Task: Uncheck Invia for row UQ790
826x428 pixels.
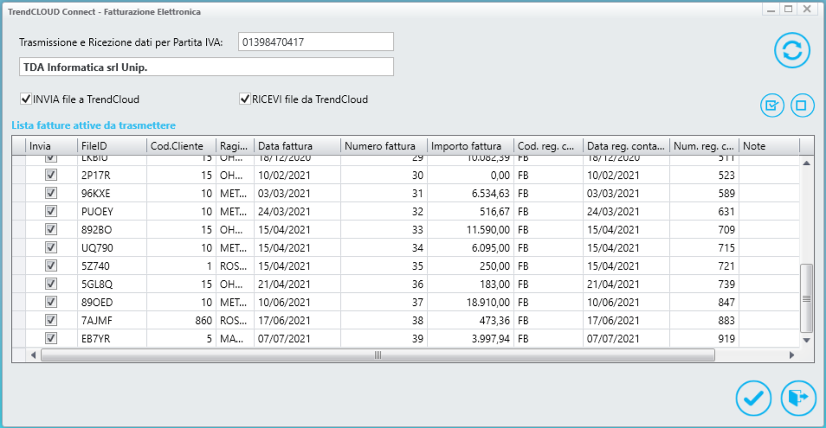Action: pos(51,247)
